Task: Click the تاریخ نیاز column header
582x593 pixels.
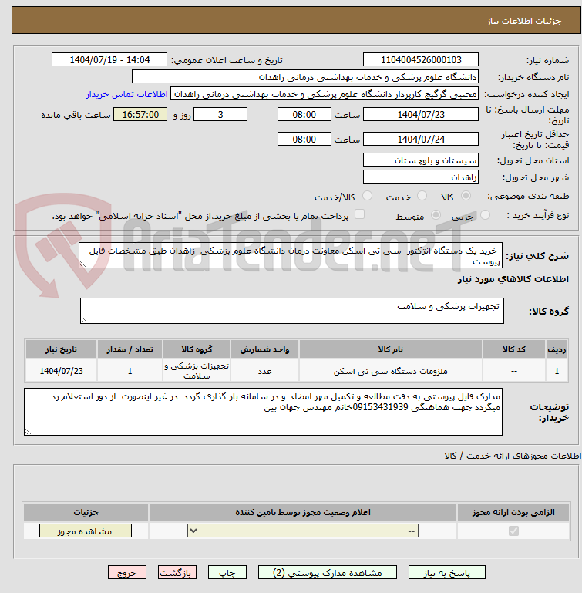Action: [x=61, y=349]
